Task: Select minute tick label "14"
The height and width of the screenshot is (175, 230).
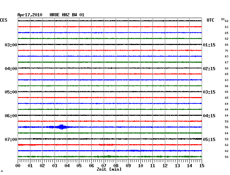Action: (x=189, y=165)
